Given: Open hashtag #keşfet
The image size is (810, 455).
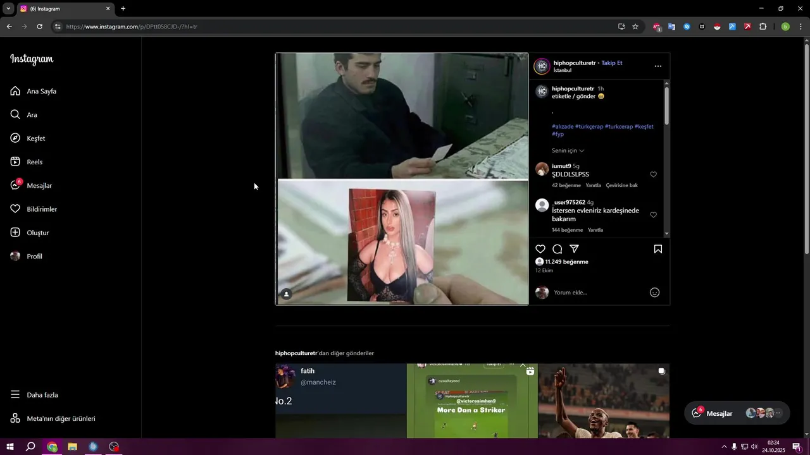Looking at the screenshot, I should [x=644, y=126].
